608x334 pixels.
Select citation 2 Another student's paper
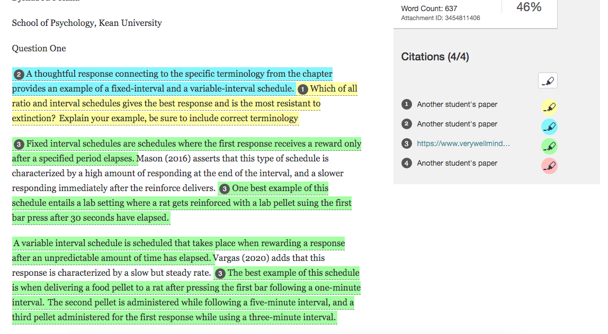(x=457, y=124)
